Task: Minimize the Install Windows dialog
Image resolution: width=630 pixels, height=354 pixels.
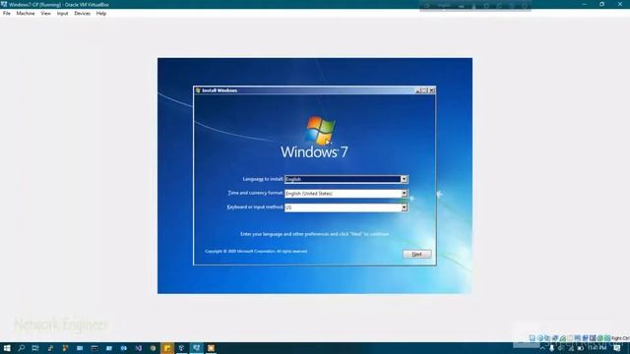Action: [x=417, y=90]
